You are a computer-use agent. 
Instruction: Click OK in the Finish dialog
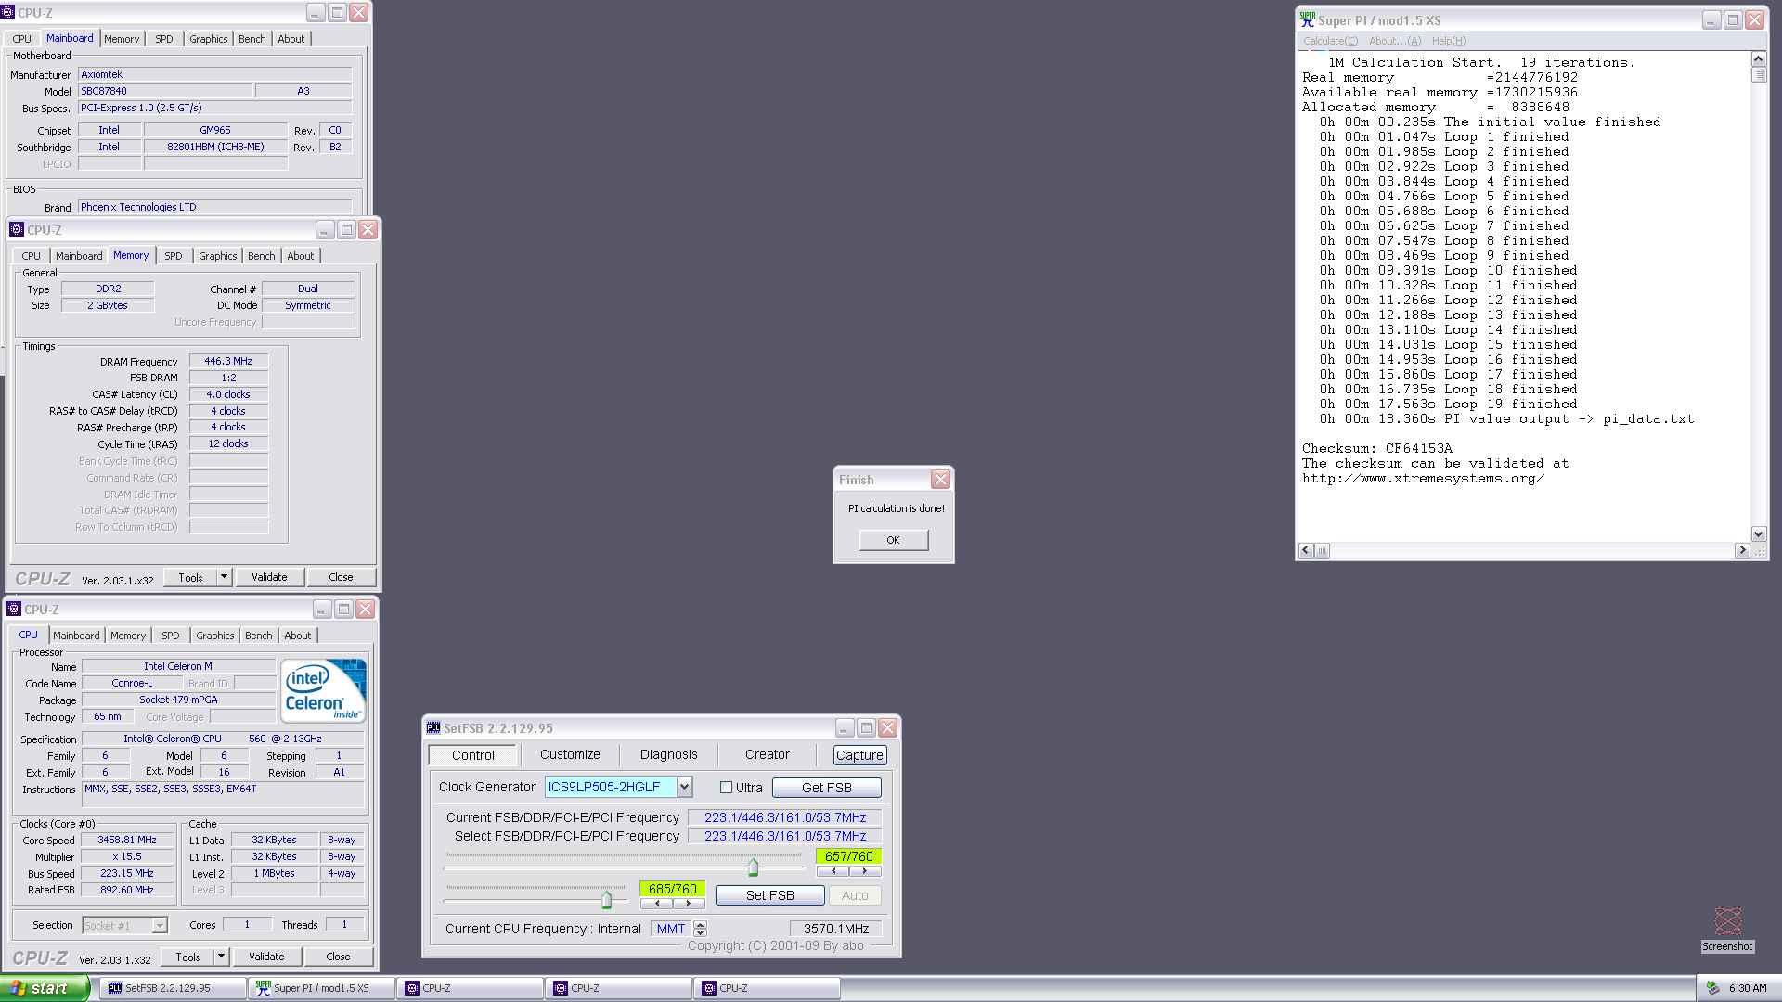pyautogui.click(x=893, y=540)
